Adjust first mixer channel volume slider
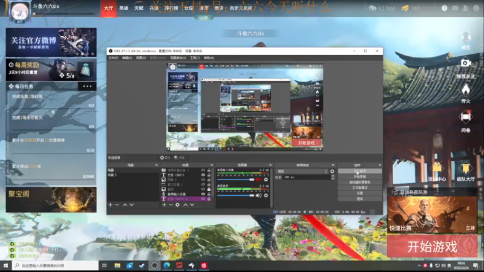 236,180
